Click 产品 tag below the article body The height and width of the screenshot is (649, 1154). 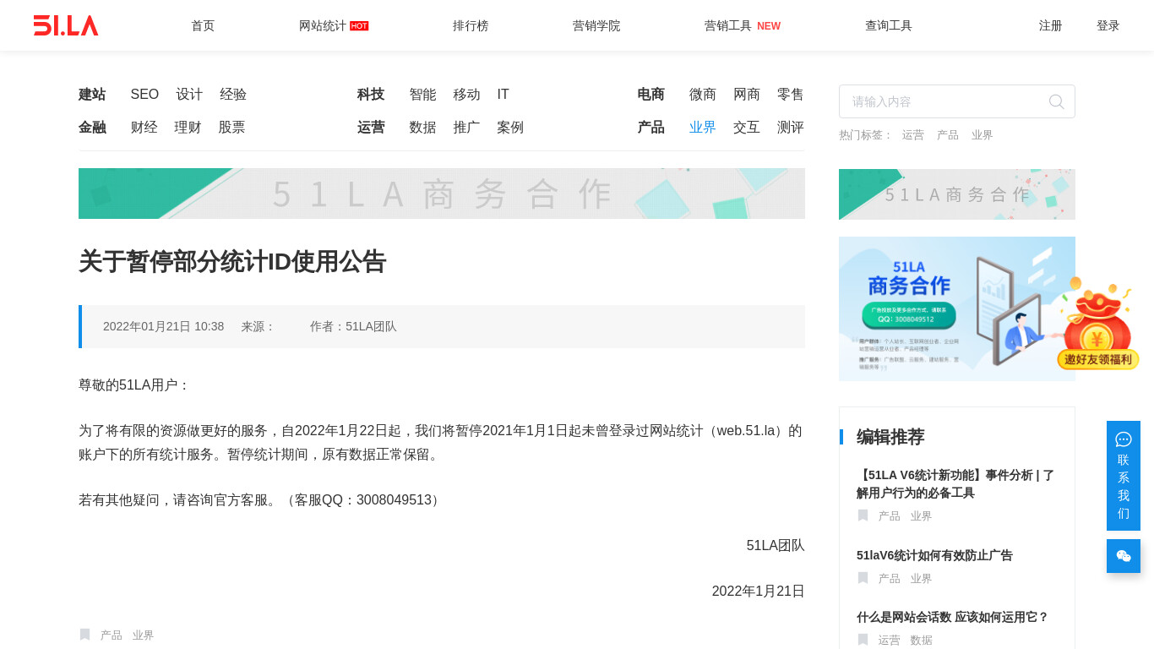click(x=111, y=635)
